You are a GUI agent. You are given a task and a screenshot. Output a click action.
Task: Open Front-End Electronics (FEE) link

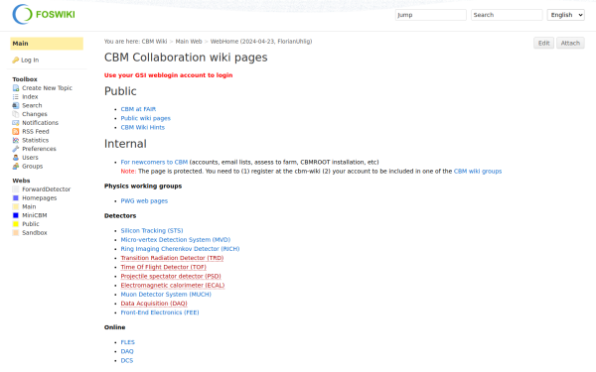pos(160,312)
